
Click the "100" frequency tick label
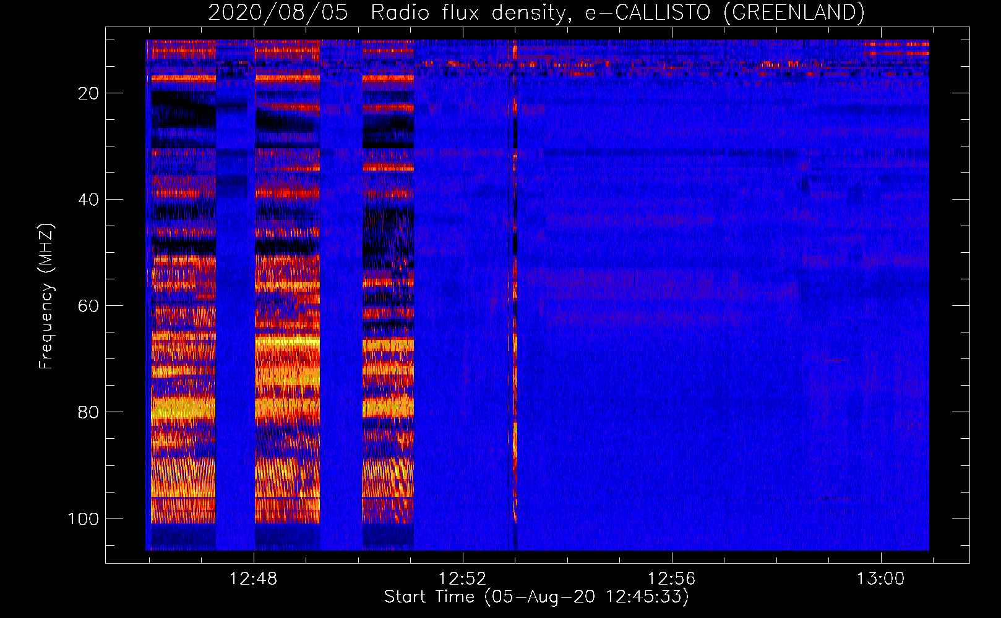(84, 519)
